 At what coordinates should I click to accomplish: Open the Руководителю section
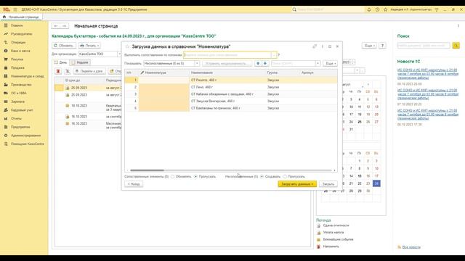point(21,34)
